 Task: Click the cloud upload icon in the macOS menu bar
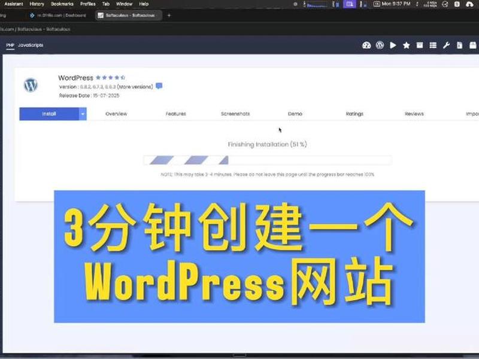tap(469, 4)
